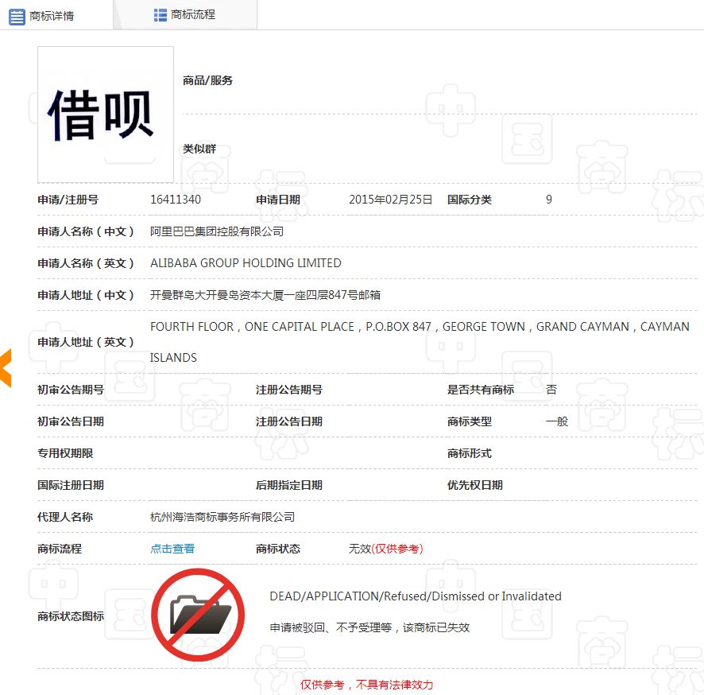
Task: Click the 商标类型 value 一般
Action: pos(557,422)
